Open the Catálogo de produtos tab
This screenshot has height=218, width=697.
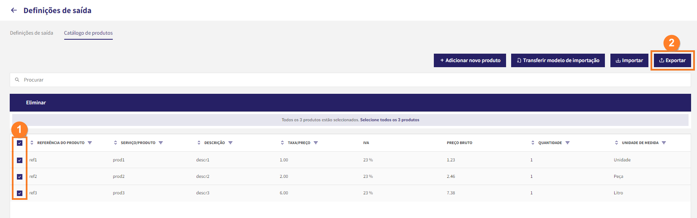pyautogui.click(x=88, y=33)
